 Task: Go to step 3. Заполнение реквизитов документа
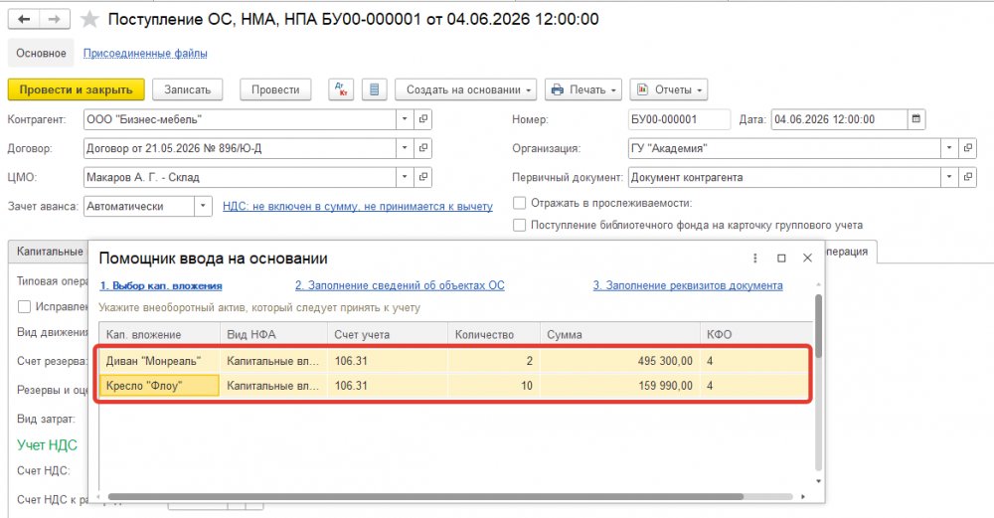(688, 286)
